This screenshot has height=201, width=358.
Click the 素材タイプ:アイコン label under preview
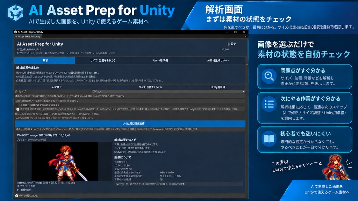coord(27,186)
